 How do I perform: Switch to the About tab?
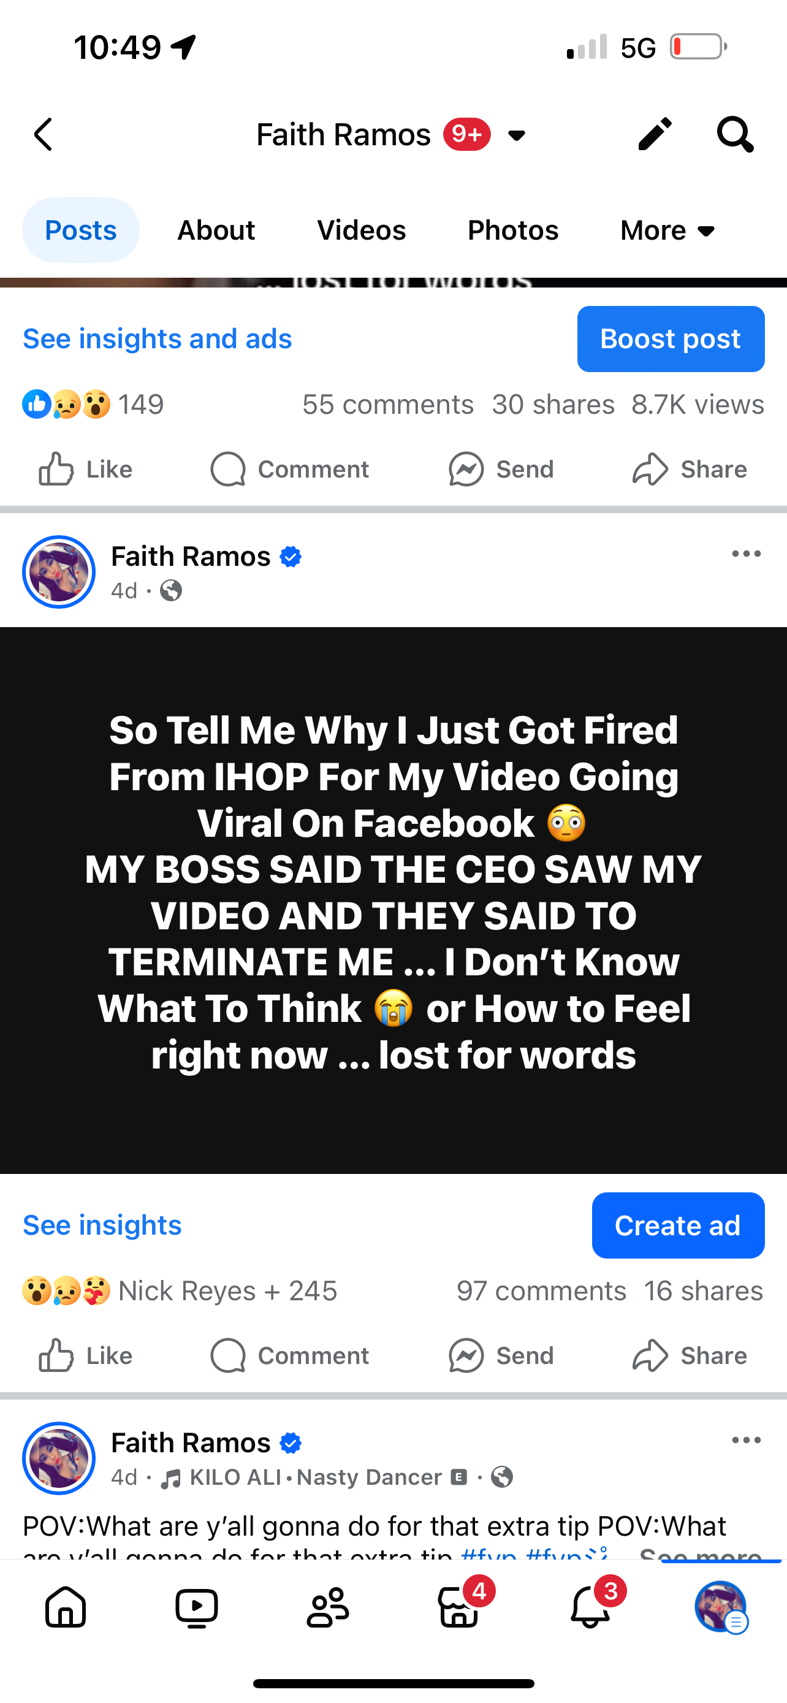click(x=216, y=230)
